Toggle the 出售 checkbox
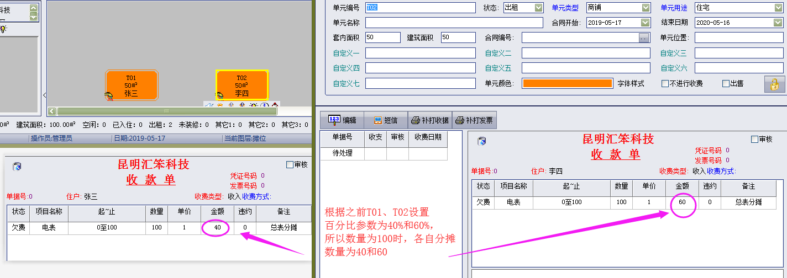This screenshot has width=787, height=278. tap(726, 84)
